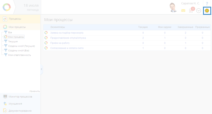Click the Документирование section icon
This screenshot has width=212, height=114.
[5, 111]
